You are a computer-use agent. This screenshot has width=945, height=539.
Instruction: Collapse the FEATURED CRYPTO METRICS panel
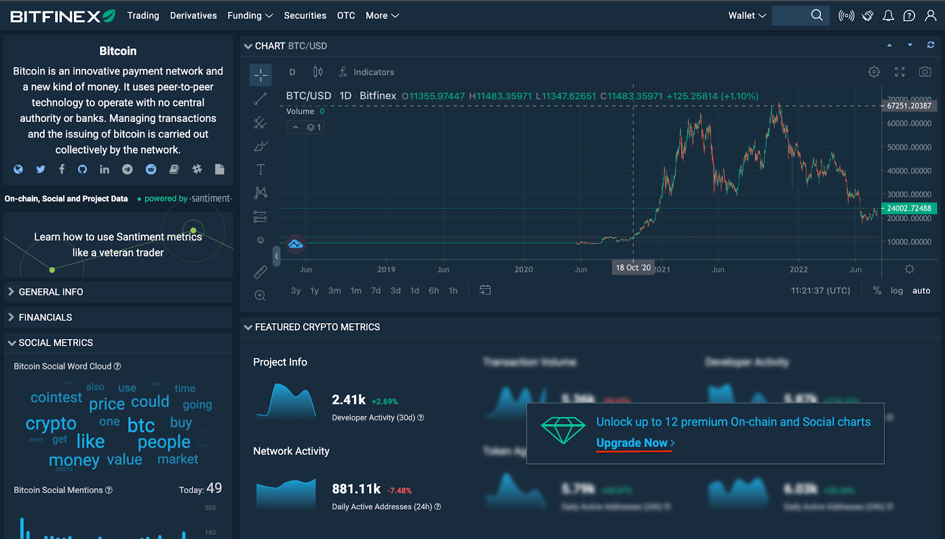click(248, 327)
